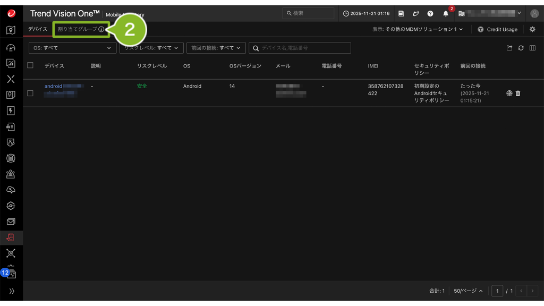Select the デバイス tab
The image size is (544, 306).
click(38, 29)
